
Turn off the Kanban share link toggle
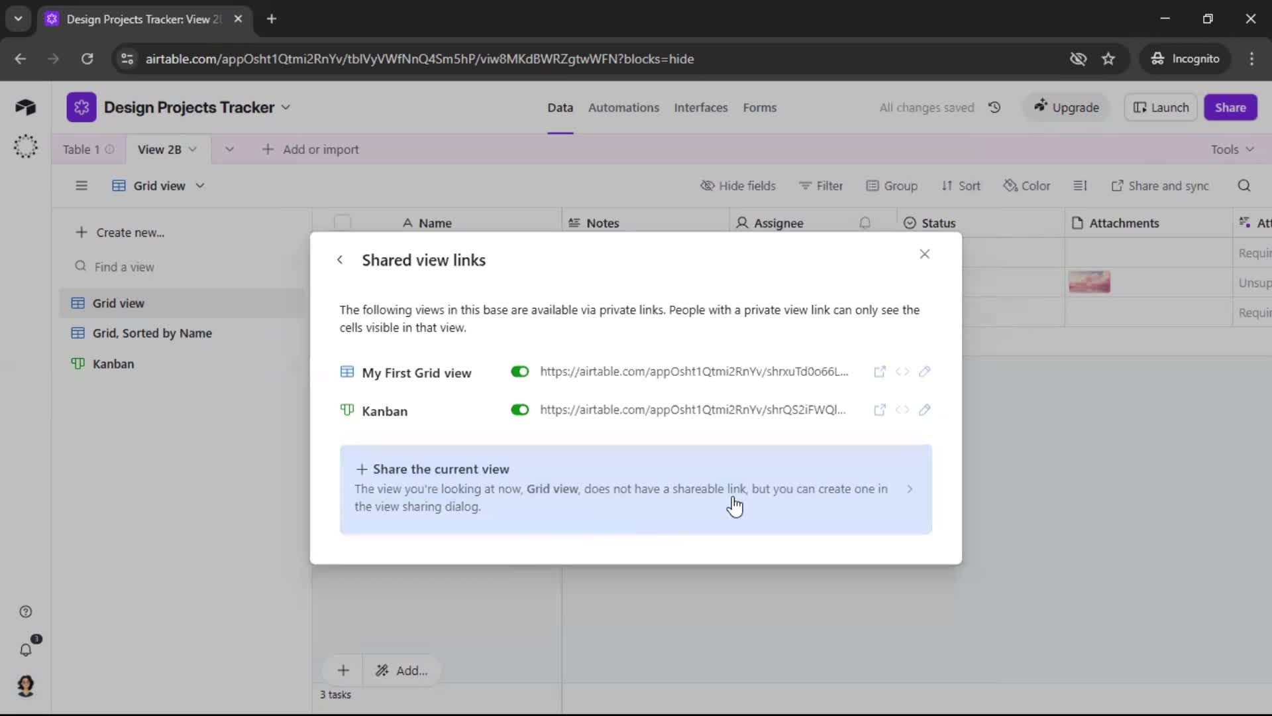(x=520, y=410)
